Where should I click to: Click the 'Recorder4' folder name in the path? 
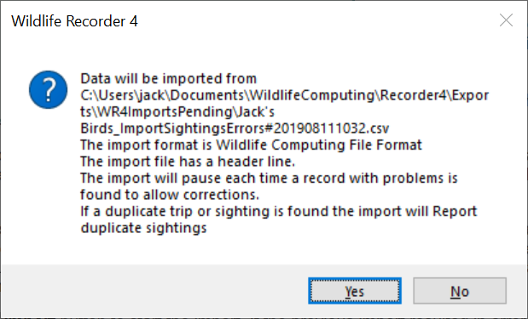coord(413,95)
